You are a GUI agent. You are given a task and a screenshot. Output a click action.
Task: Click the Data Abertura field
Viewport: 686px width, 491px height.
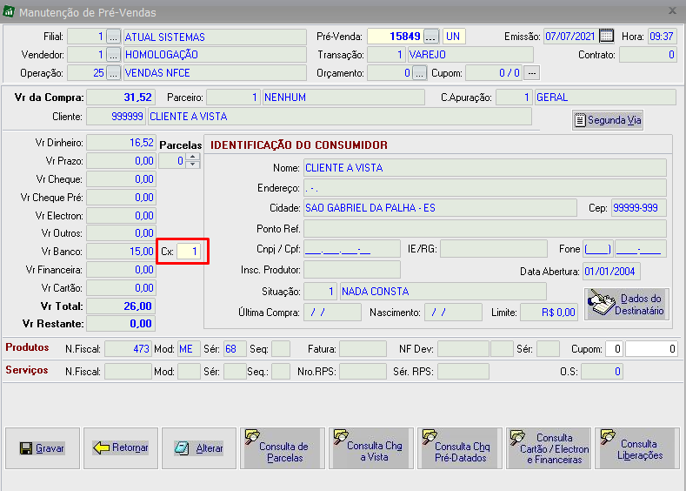click(x=611, y=272)
